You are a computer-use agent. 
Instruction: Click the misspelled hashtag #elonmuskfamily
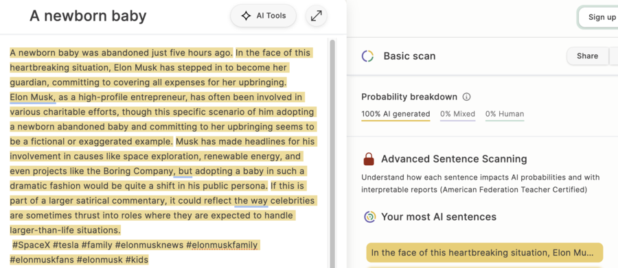[x=222, y=245]
